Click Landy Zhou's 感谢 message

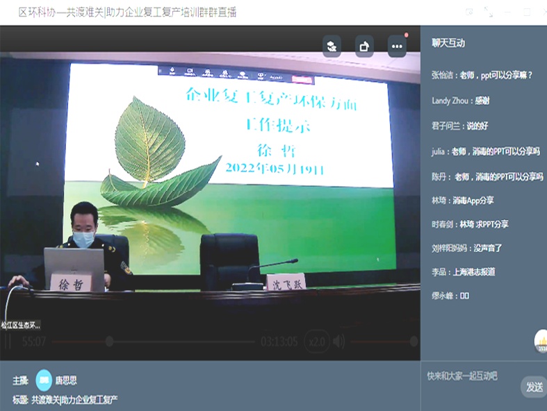click(x=461, y=101)
